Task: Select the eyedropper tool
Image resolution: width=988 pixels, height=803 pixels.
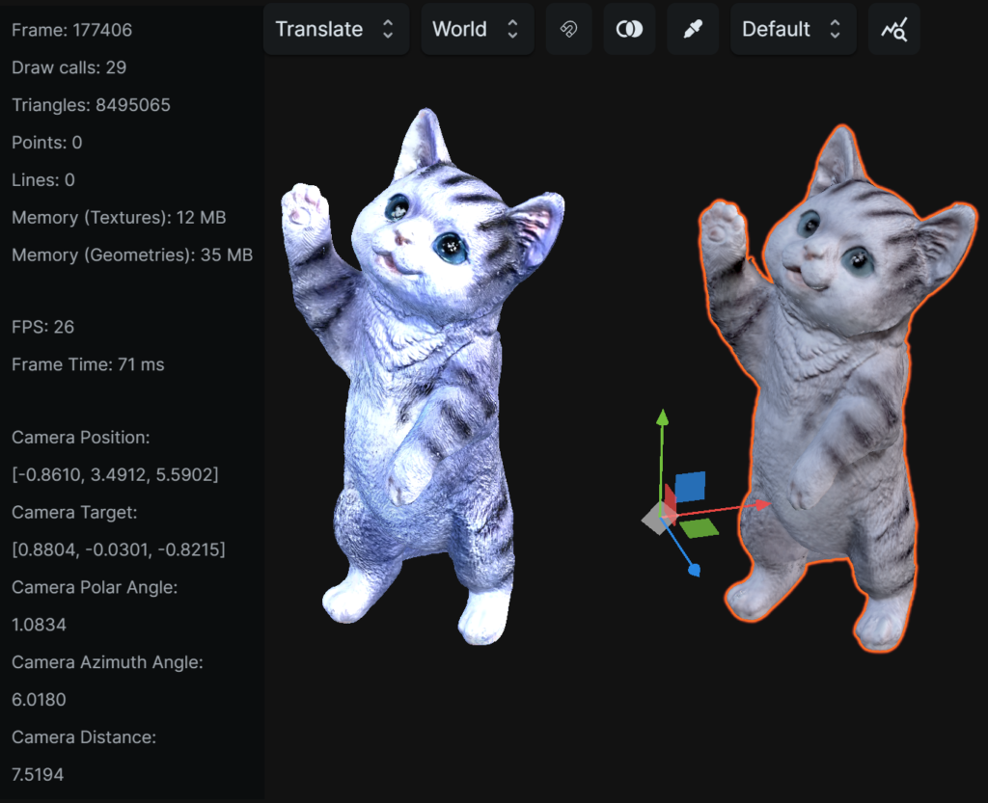Action: (x=693, y=29)
